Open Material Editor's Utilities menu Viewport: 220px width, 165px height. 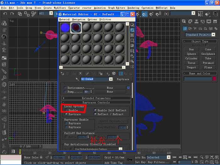pyautogui.click(x=105, y=19)
